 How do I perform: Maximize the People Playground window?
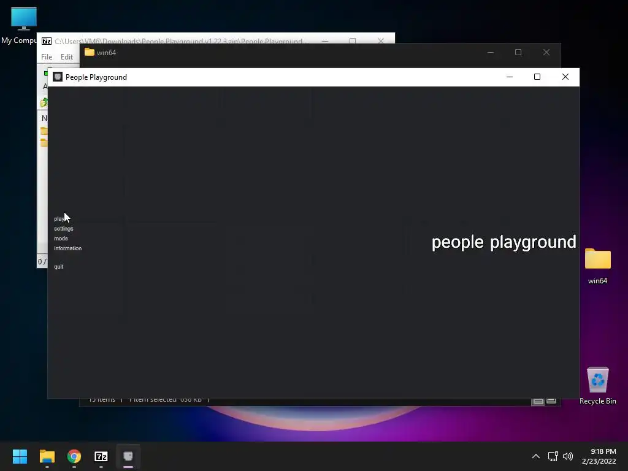[x=537, y=77]
